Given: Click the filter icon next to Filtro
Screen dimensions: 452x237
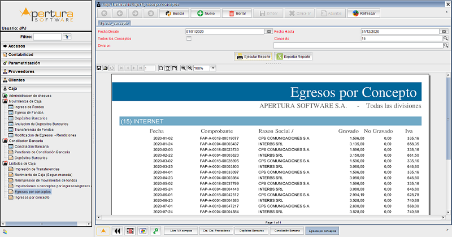Looking at the screenshot, I should pos(68,36).
